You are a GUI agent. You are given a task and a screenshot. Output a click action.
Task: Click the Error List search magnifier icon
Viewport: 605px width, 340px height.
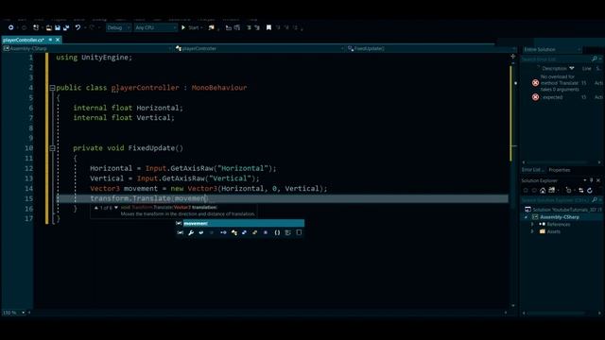pyautogui.click(x=595, y=59)
